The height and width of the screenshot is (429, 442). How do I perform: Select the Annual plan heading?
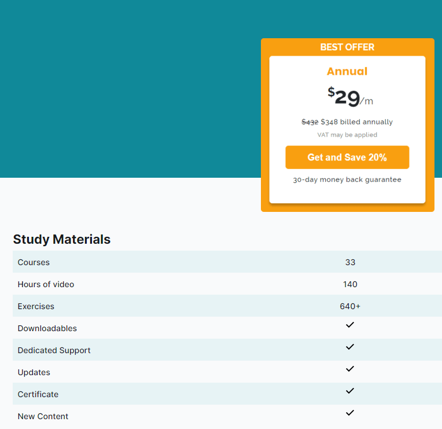[347, 72]
